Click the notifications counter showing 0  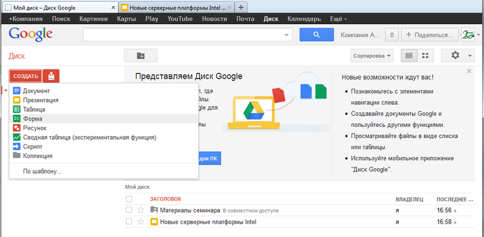(392, 35)
